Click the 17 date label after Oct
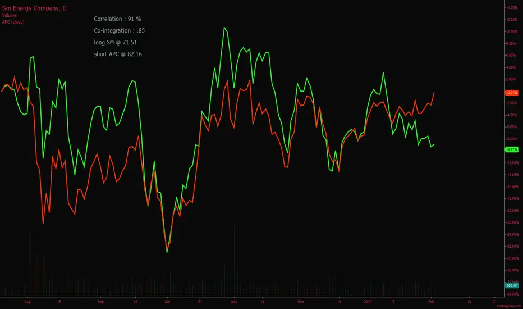Screen dimensions: 523x309 [x=199, y=302]
